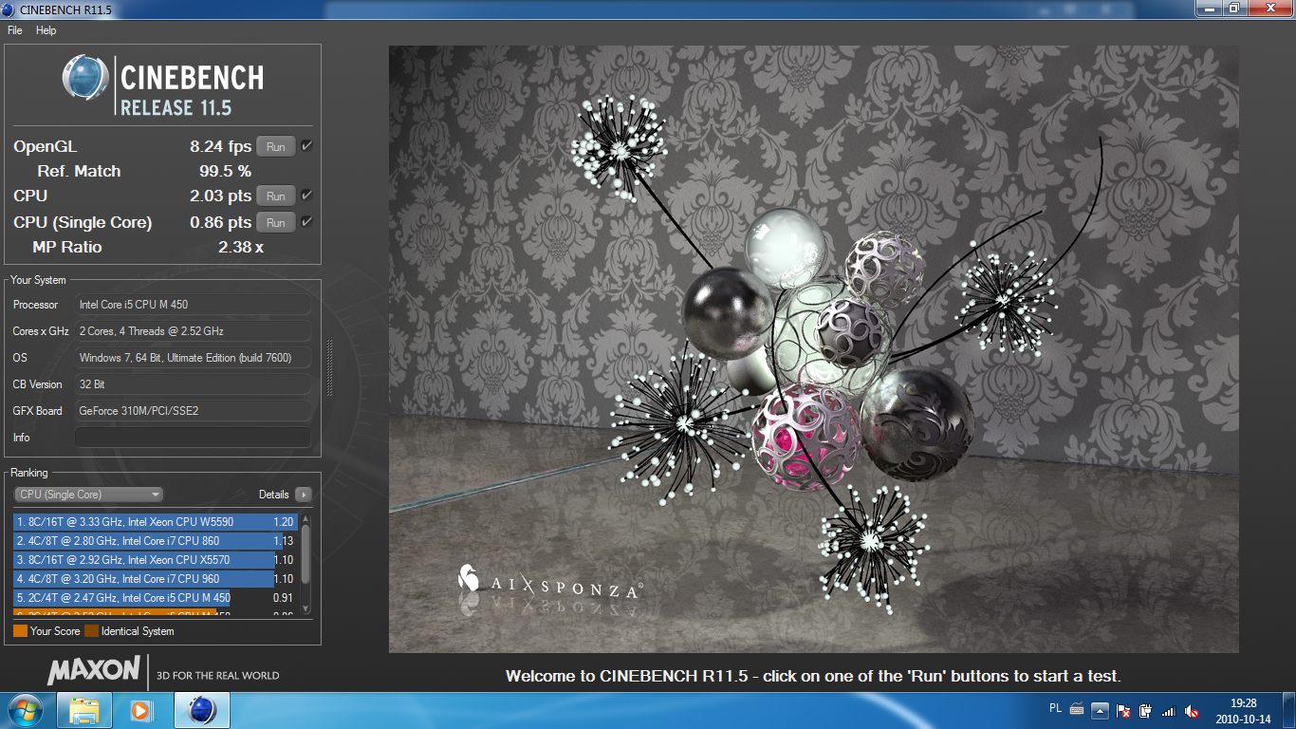
Task: Click the MP Ratio 2.38 x value
Action: point(241,248)
